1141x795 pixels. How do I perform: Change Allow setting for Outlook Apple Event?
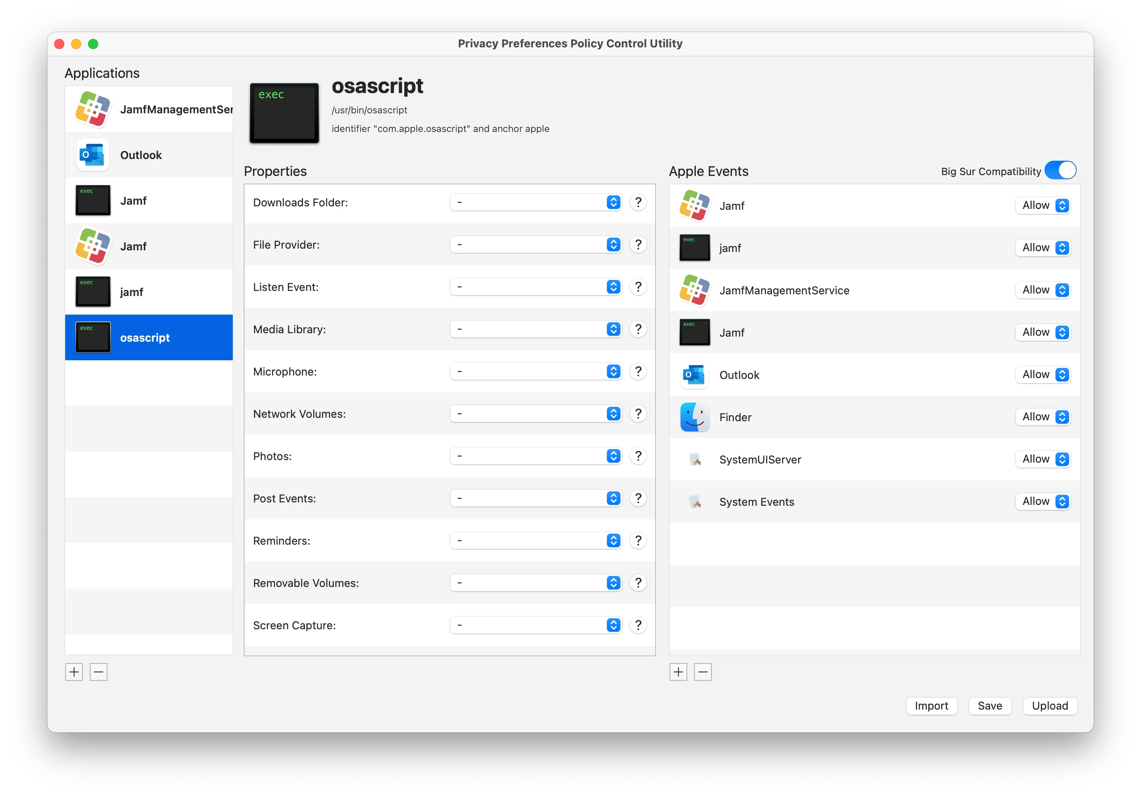coord(1043,374)
